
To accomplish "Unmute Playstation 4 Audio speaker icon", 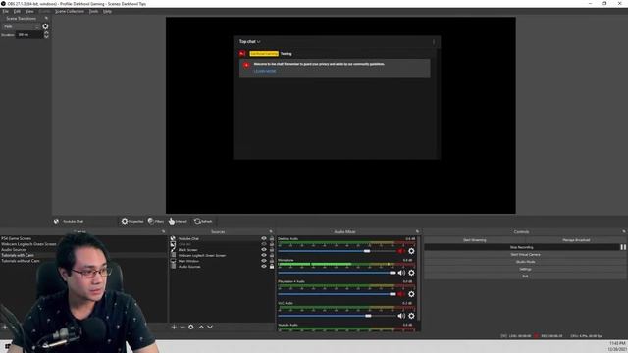I will pos(401,294).
